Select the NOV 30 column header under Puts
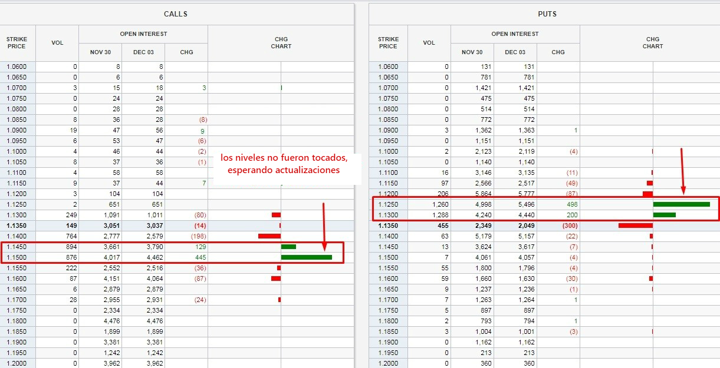Image resolution: width=720 pixels, height=368 pixels. pos(472,52)
